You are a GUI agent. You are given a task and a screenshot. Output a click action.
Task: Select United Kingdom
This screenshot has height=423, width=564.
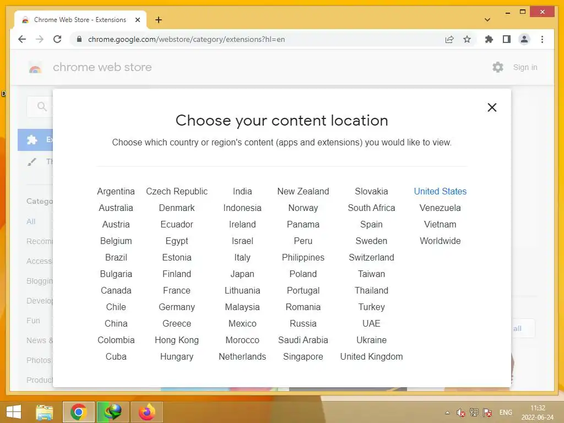371,357
